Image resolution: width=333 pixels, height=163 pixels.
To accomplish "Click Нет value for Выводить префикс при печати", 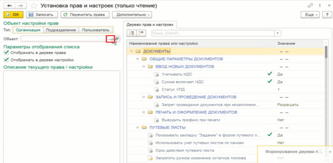I will click(281, 120).
